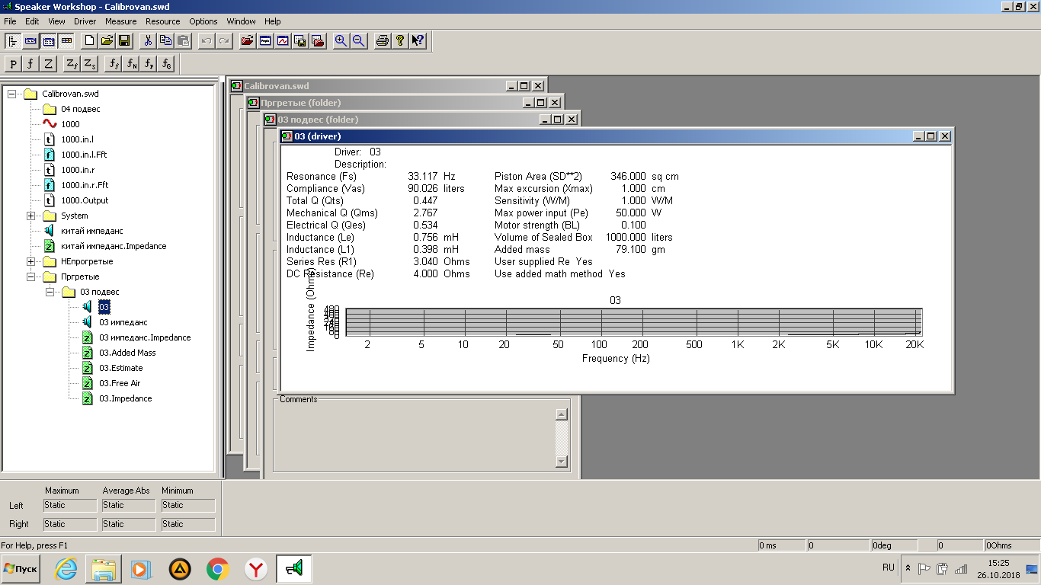Click the Zoom Out magnifier icon
1041x585 pixels.
point(357,41)
